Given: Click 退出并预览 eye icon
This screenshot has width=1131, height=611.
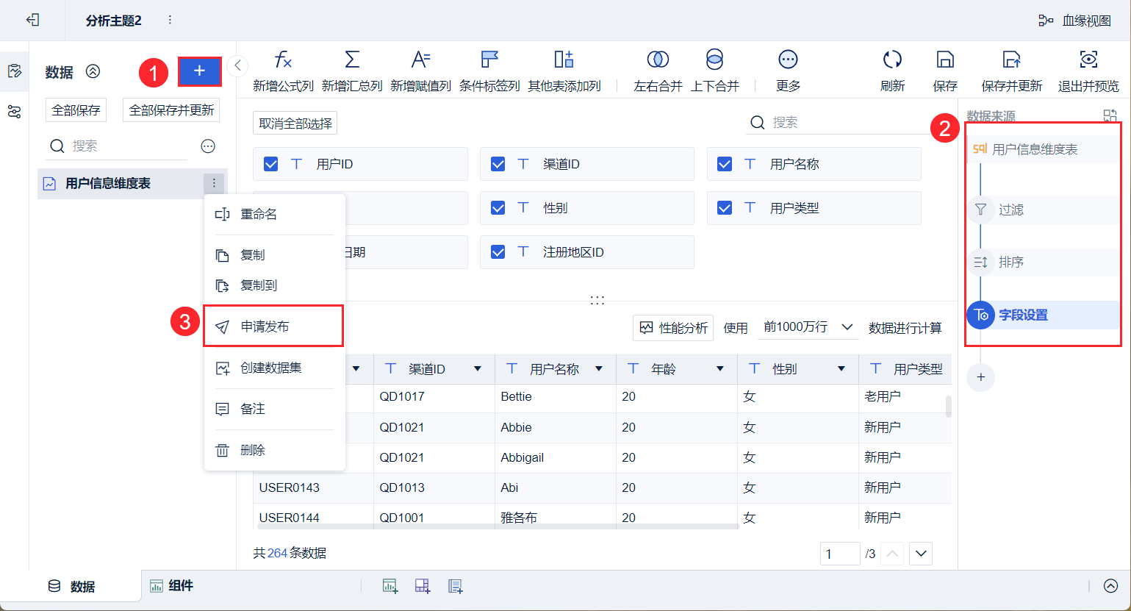Looking at the screenshot, I should point(1088,60).
